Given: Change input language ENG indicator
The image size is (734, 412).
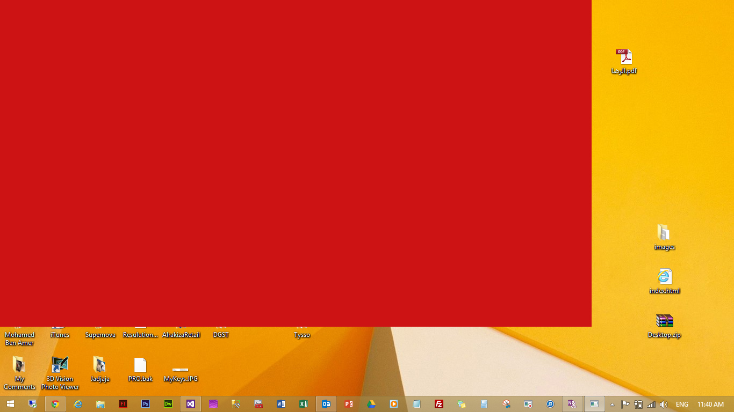Looking at the screenshot, I should [682, 404].
